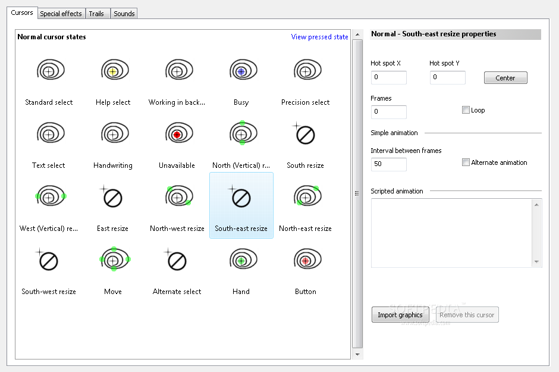The height and width of the screenshot is (372, 559).
Task: Toggle the Alternate animation checkbox
Action: coord(466,162)
